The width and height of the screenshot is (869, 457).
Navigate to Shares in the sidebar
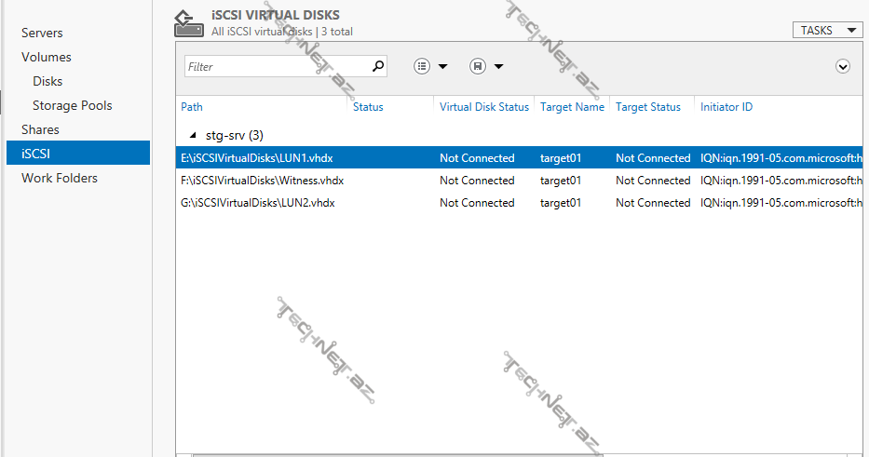click(40, 129)
